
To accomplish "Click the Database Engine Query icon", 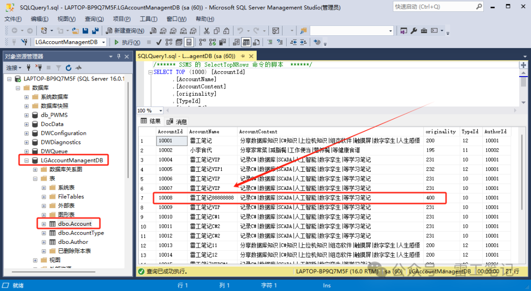I will [x=153, y=31].
